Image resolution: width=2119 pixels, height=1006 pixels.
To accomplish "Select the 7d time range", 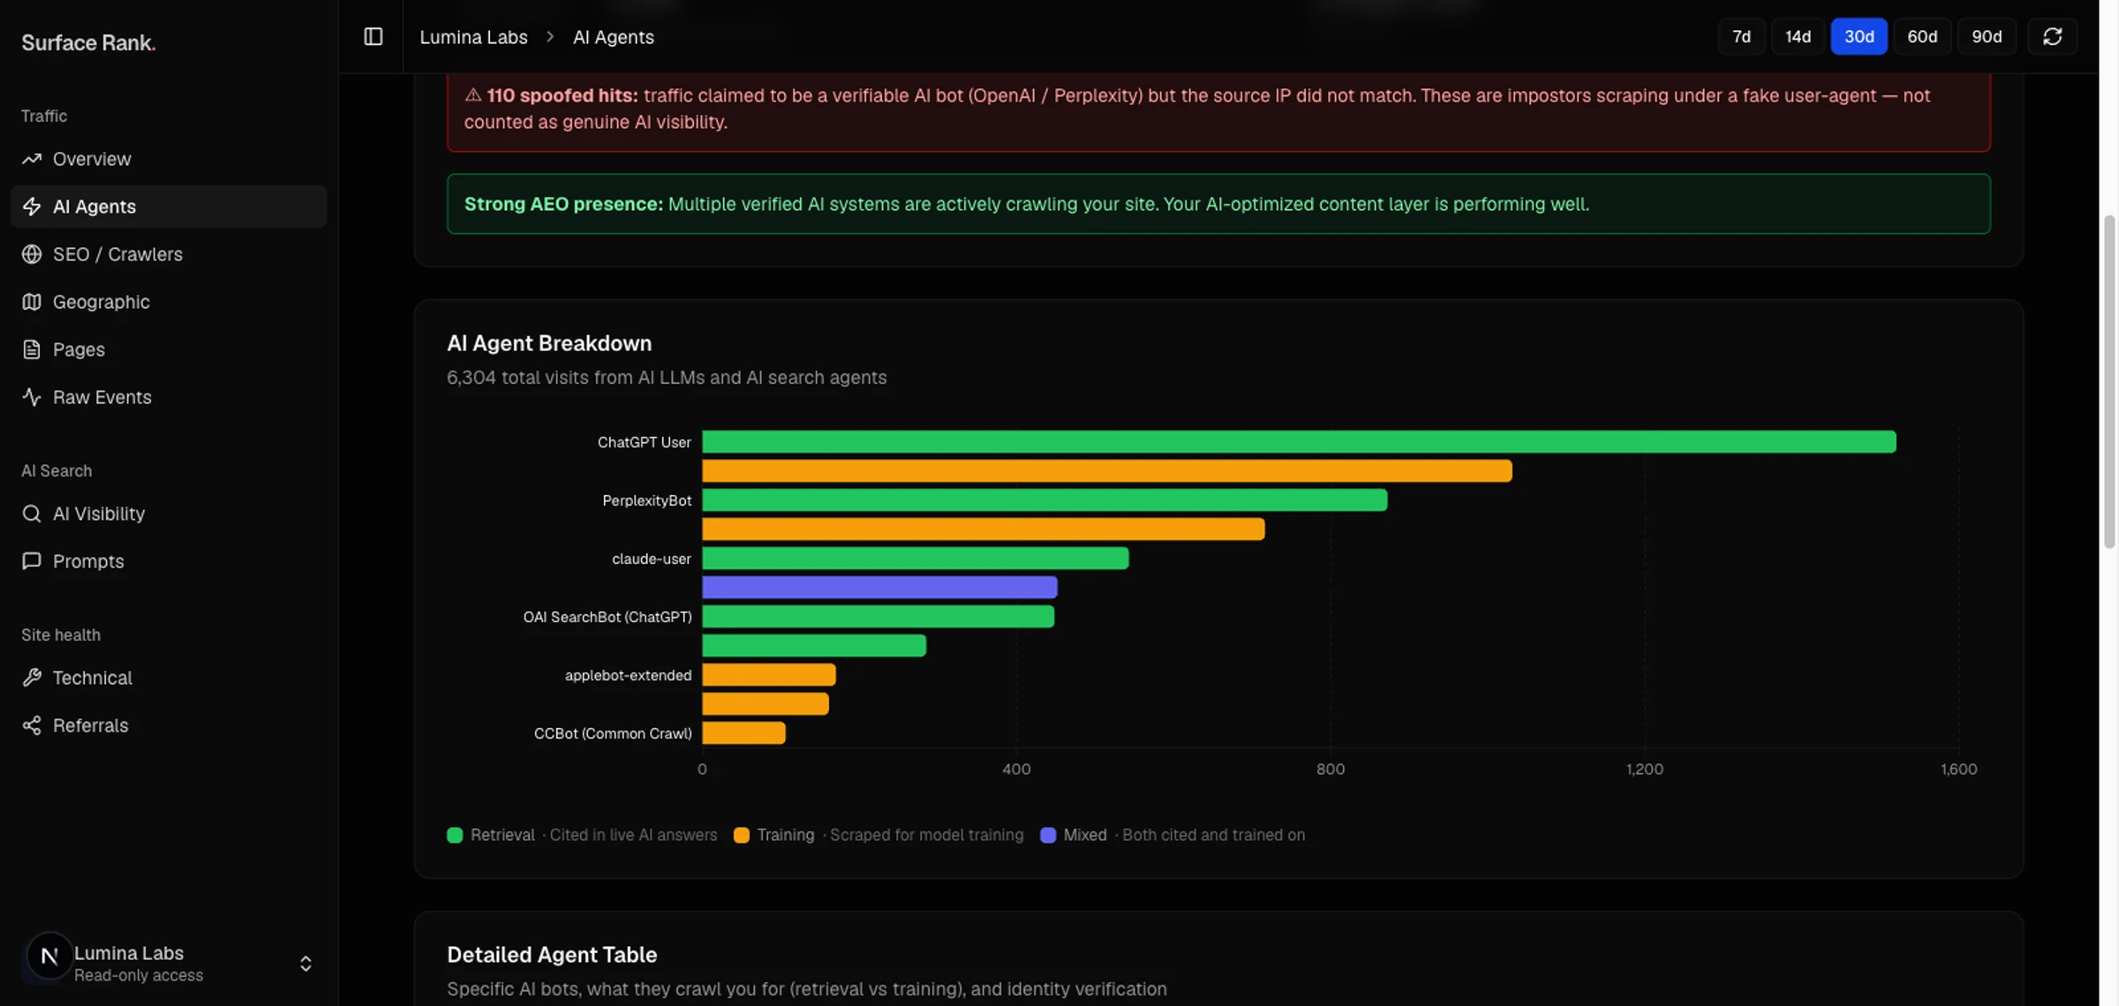I will point(1741,36).
